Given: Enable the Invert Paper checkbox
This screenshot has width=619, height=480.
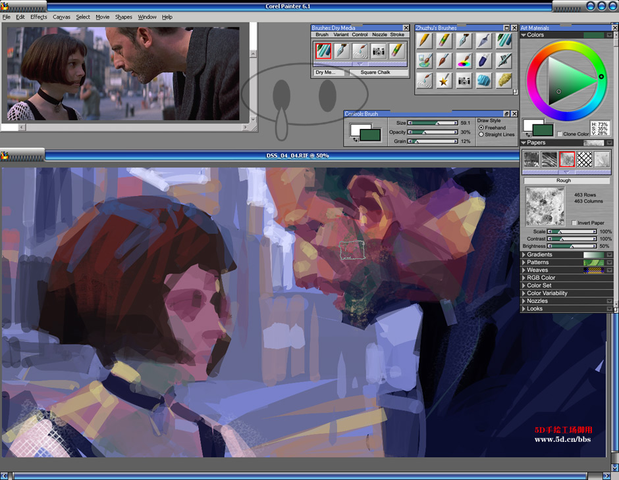Looking at the screenshot, I should 574,223.
